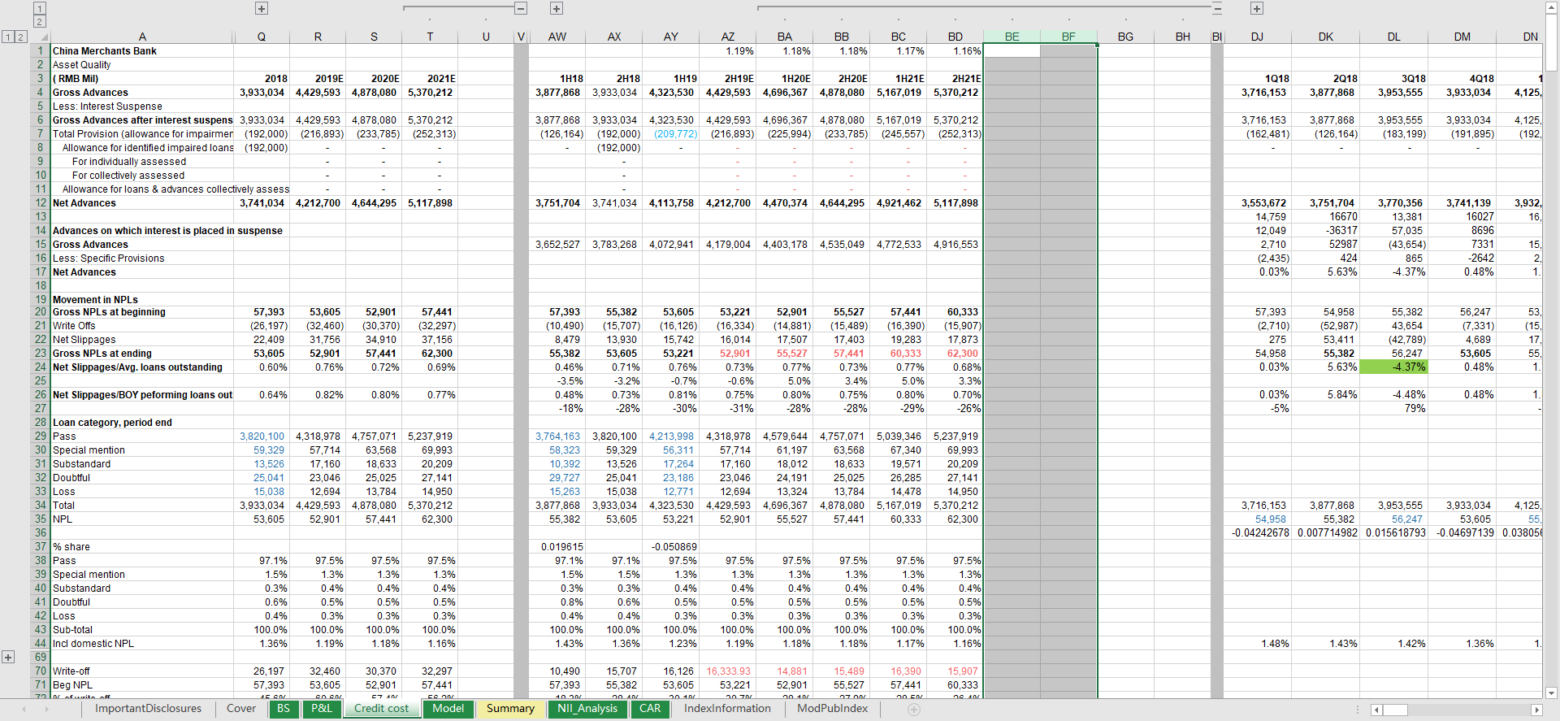Select row 12 header
1560x721 pixels.
[x=40, y=203]
